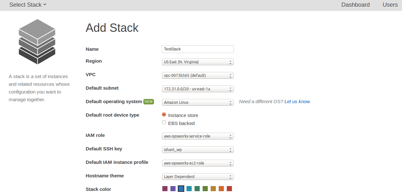Open Default operating system dropdown
The height and width of the screenshot is (196, 402).
click(197, 102)
